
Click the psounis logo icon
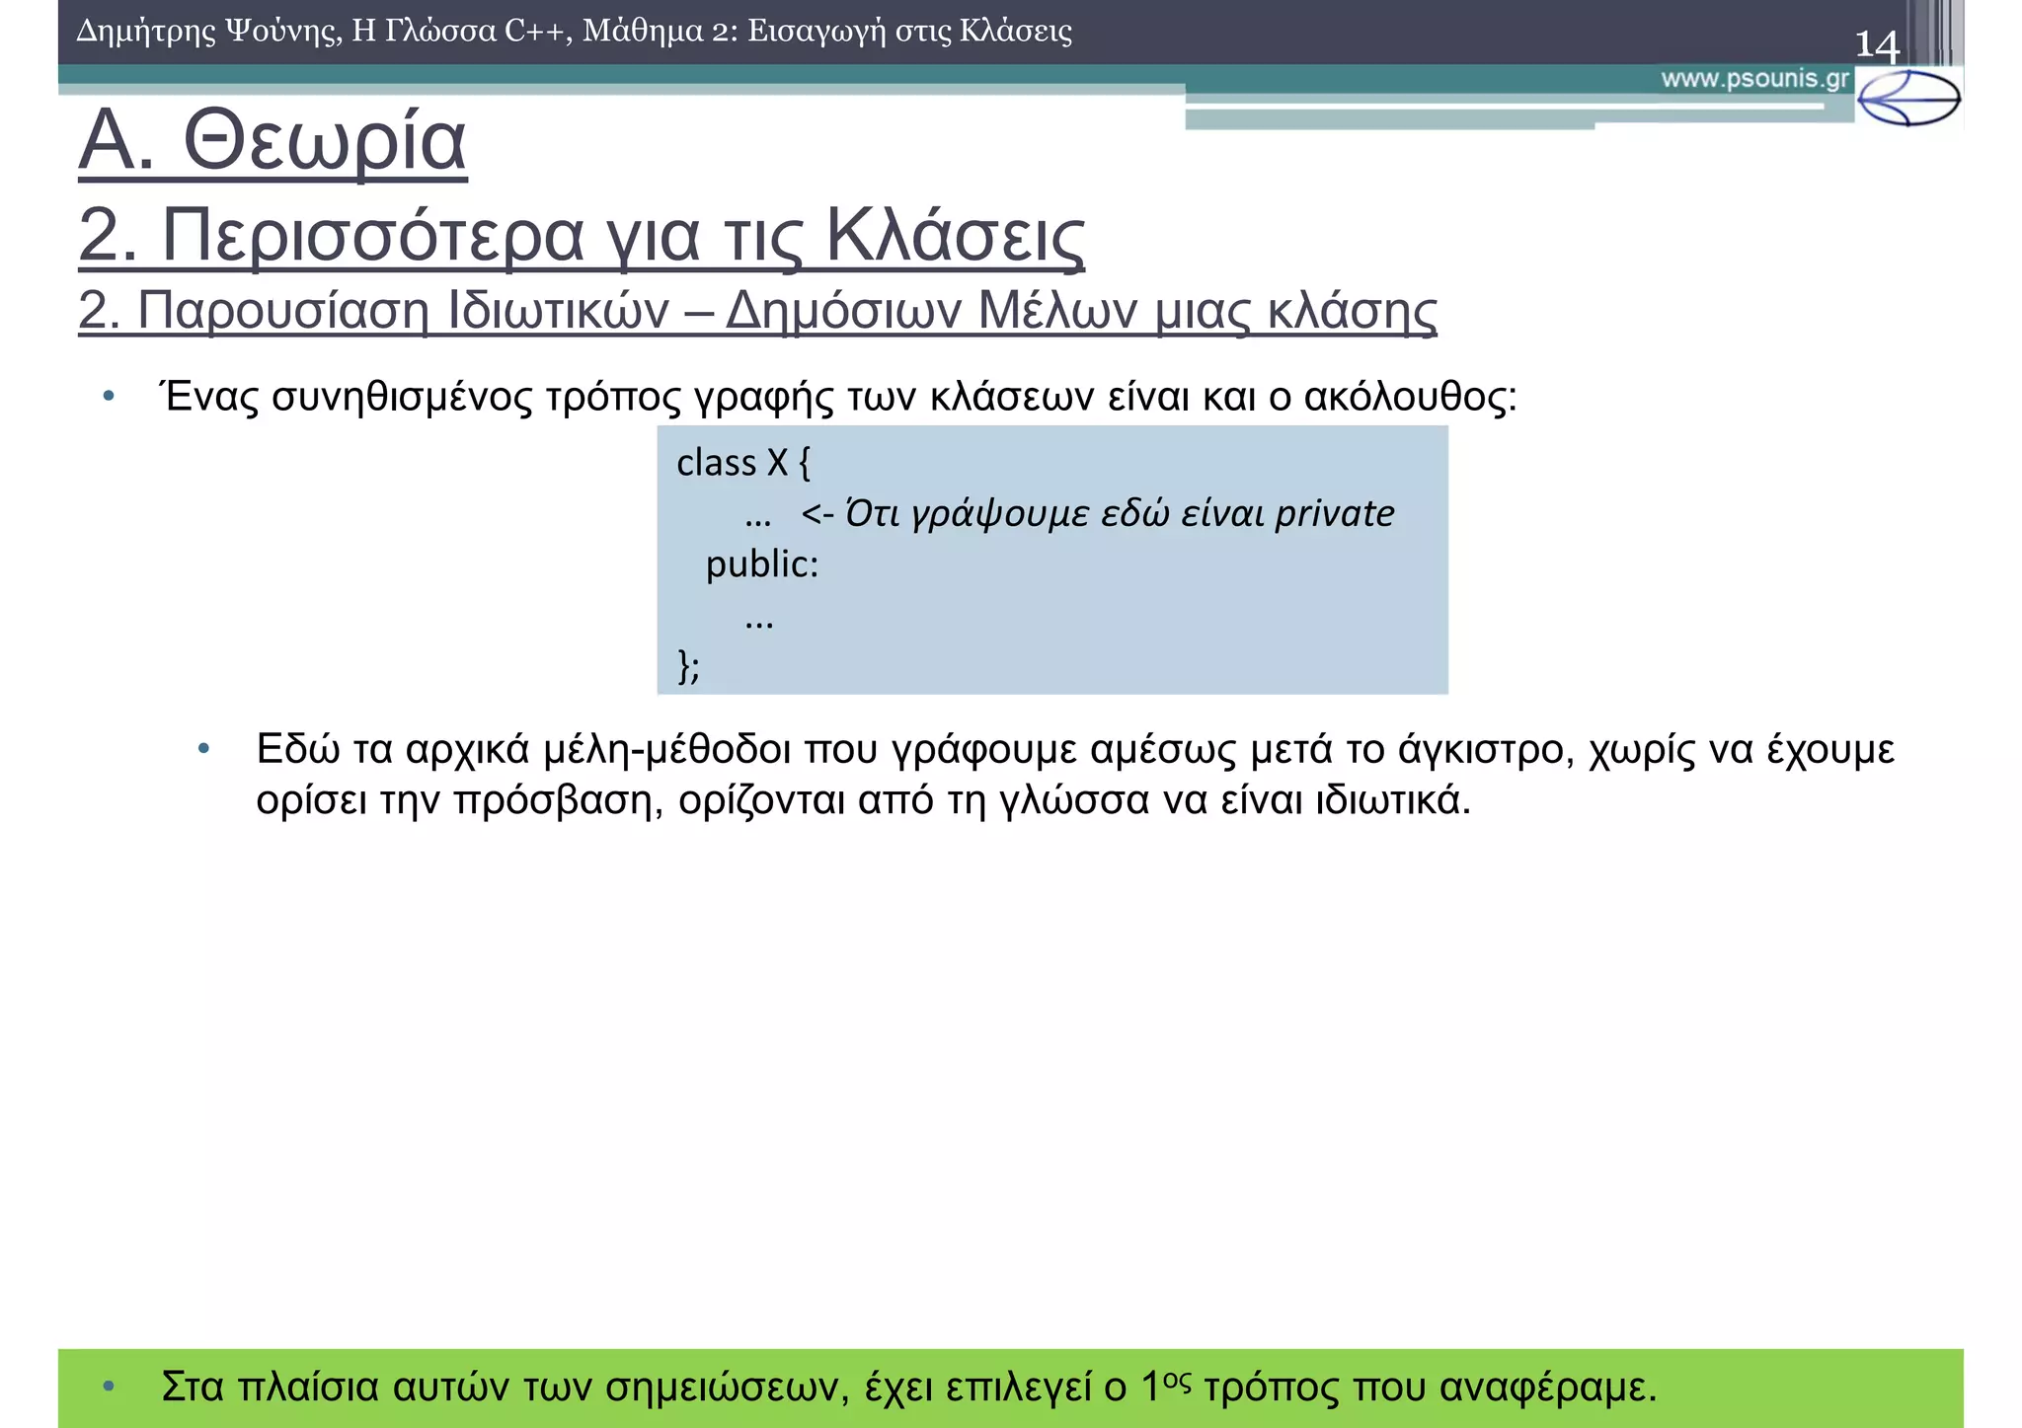1907,98
